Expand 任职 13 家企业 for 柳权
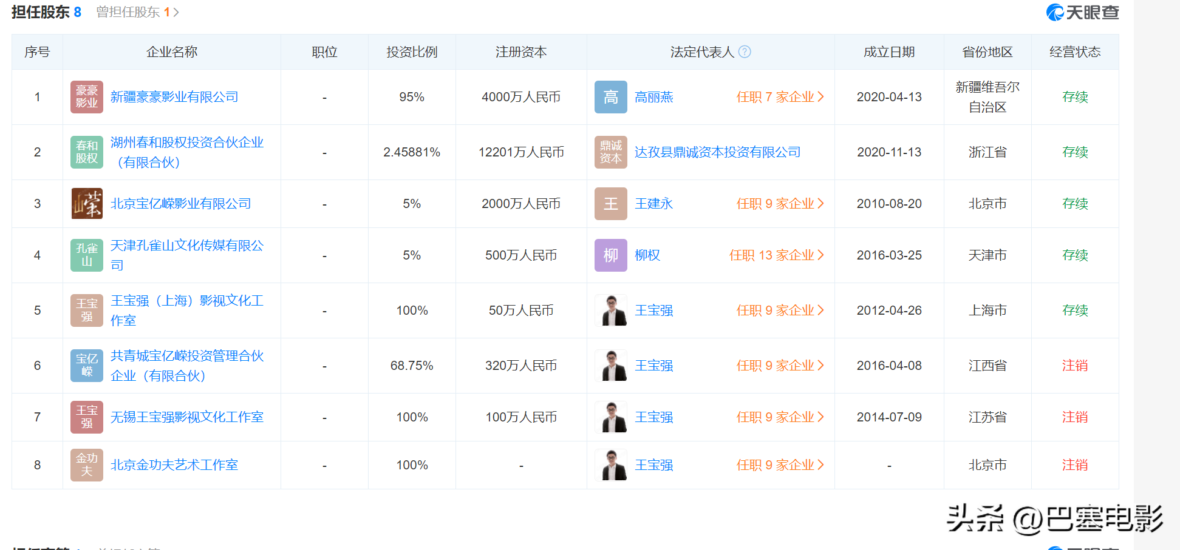 click(x=777, y=255)
